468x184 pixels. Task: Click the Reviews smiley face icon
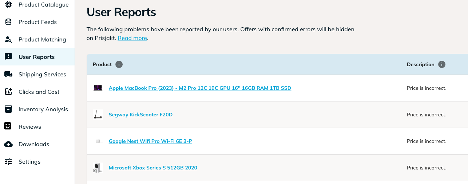pyautogui.click(x=8, y=126)
